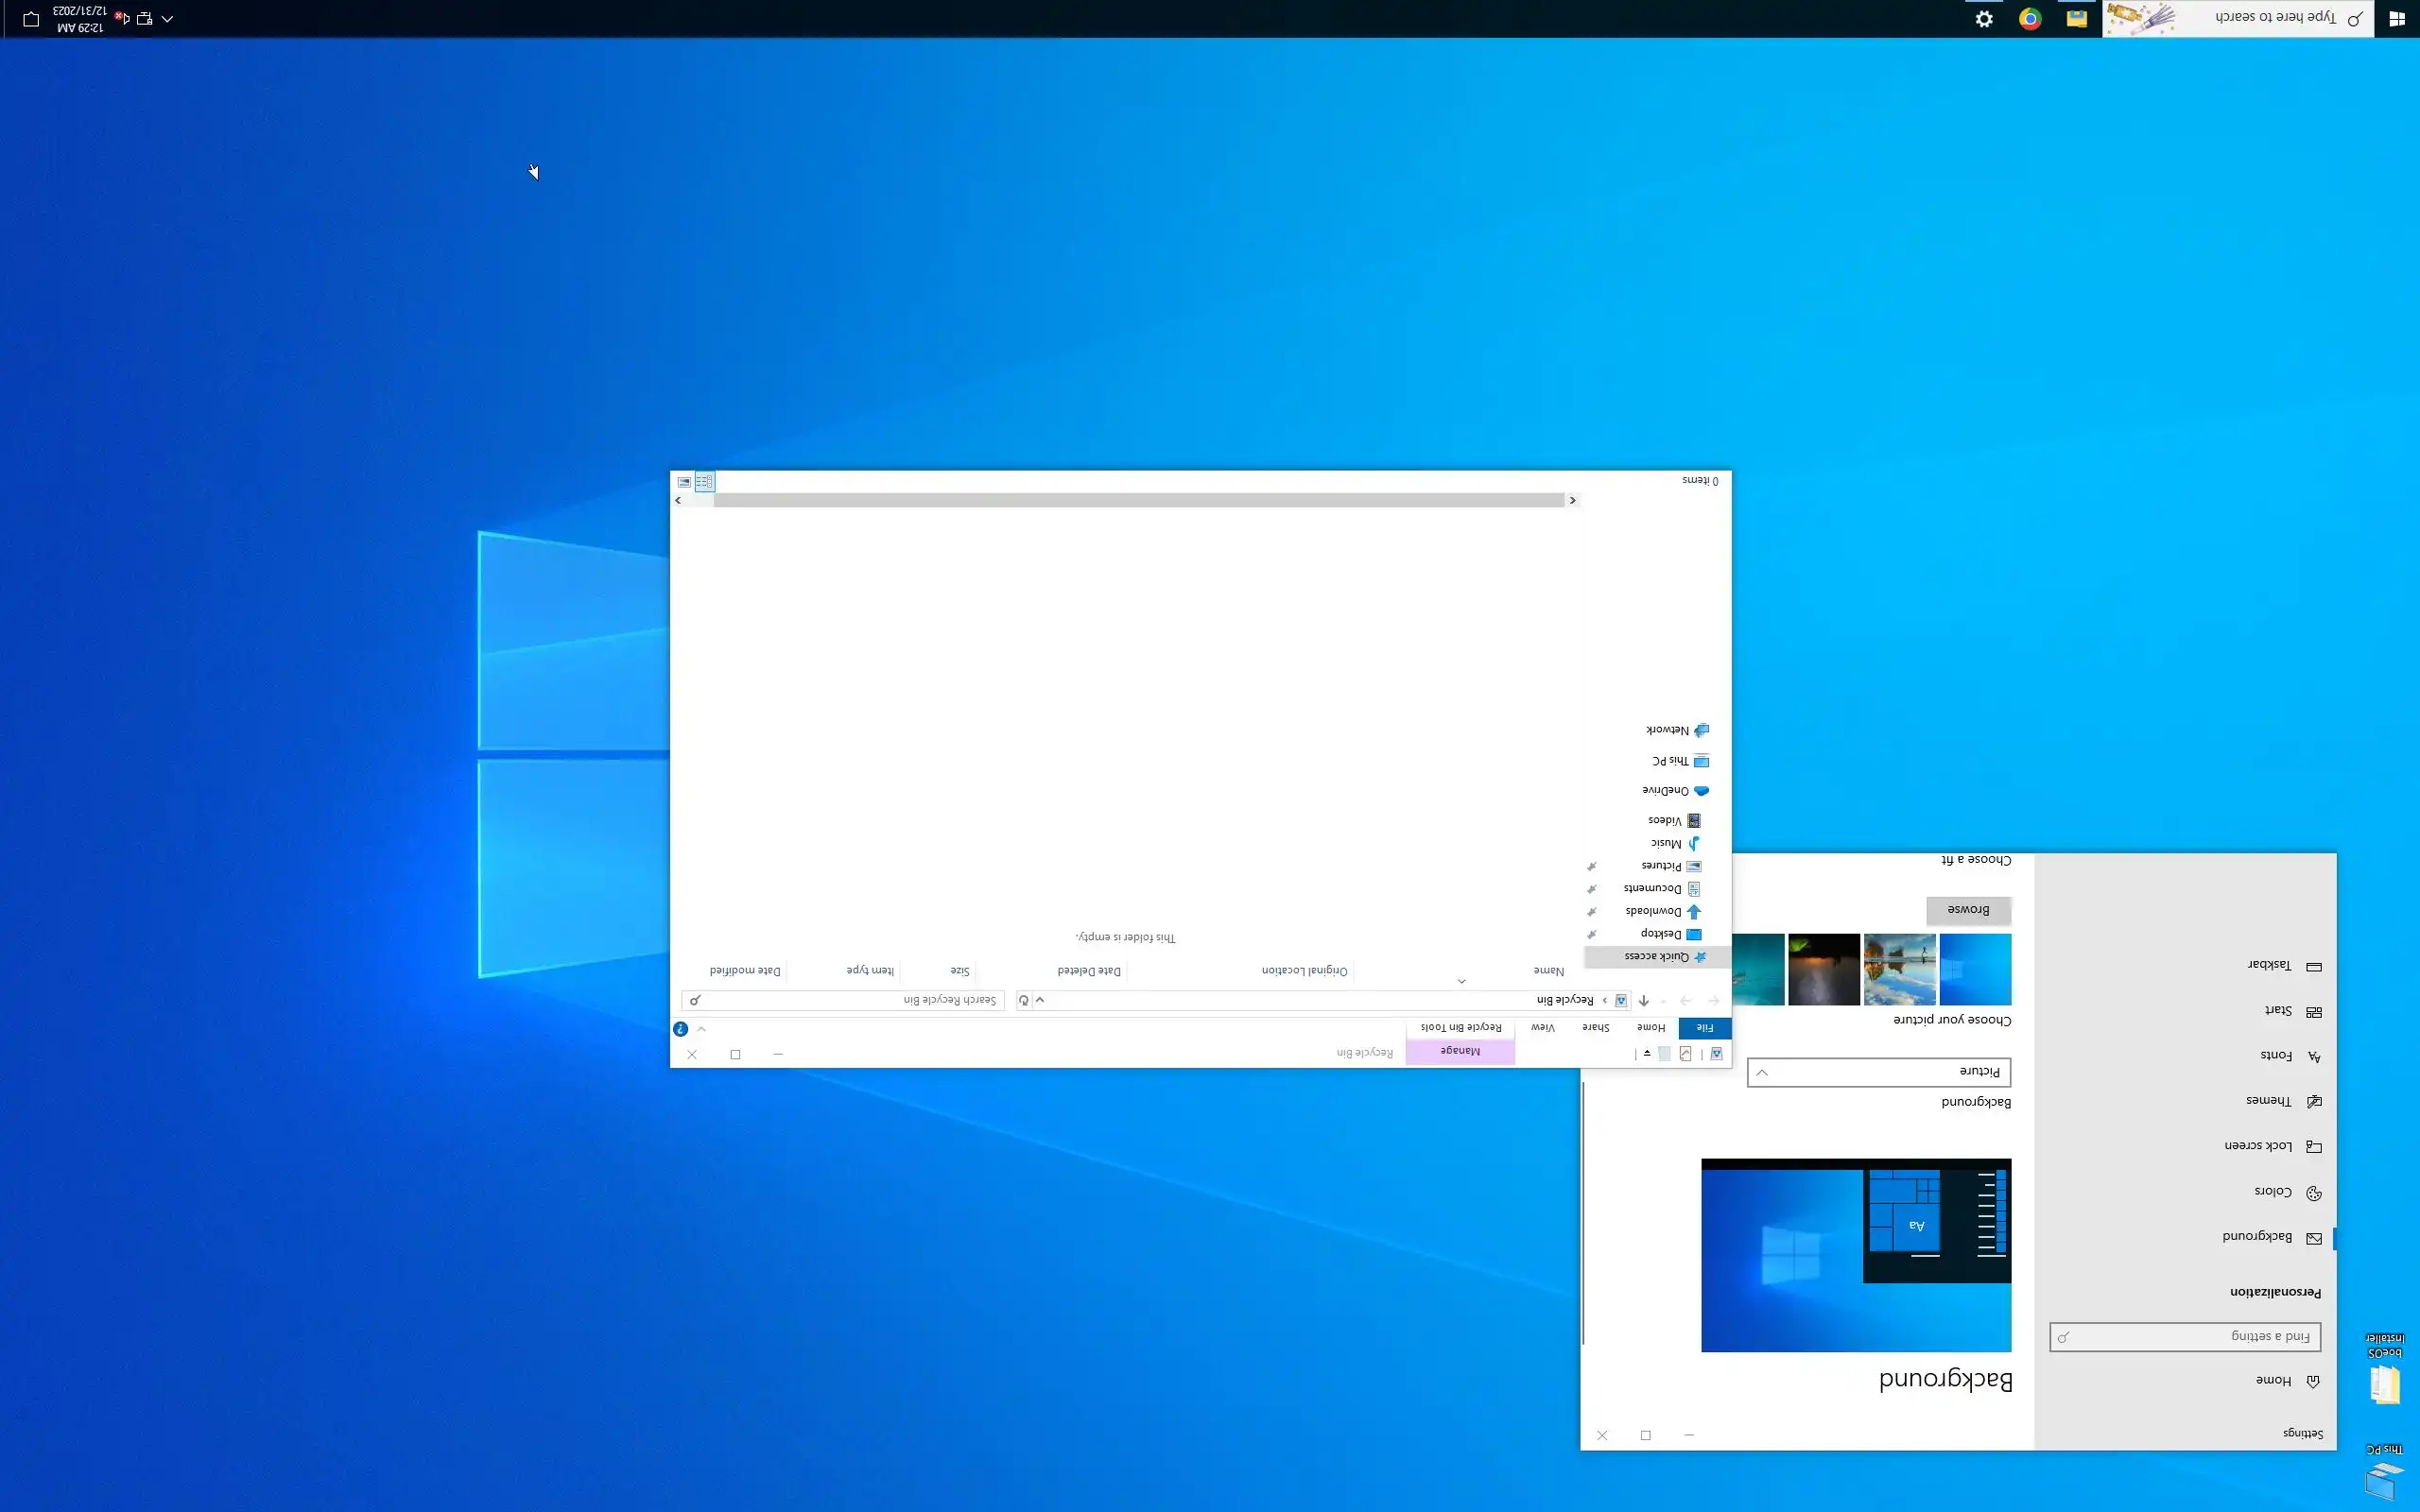Click the horizontal scrollbar in Recycle Bin
2420x1512 pixels.
[1138, 500]
